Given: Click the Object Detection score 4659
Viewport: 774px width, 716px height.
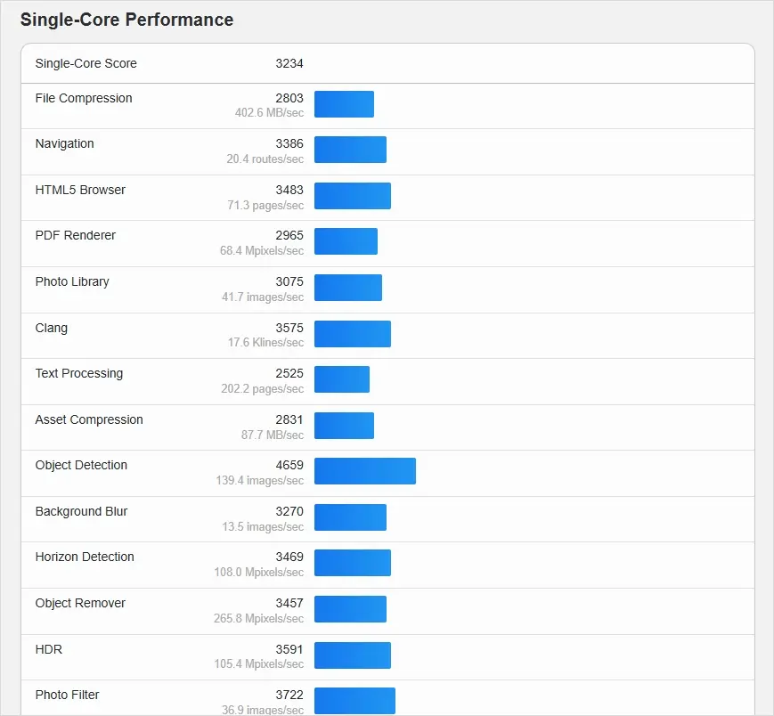Looking at the screenshot, I should click(289, 465).
